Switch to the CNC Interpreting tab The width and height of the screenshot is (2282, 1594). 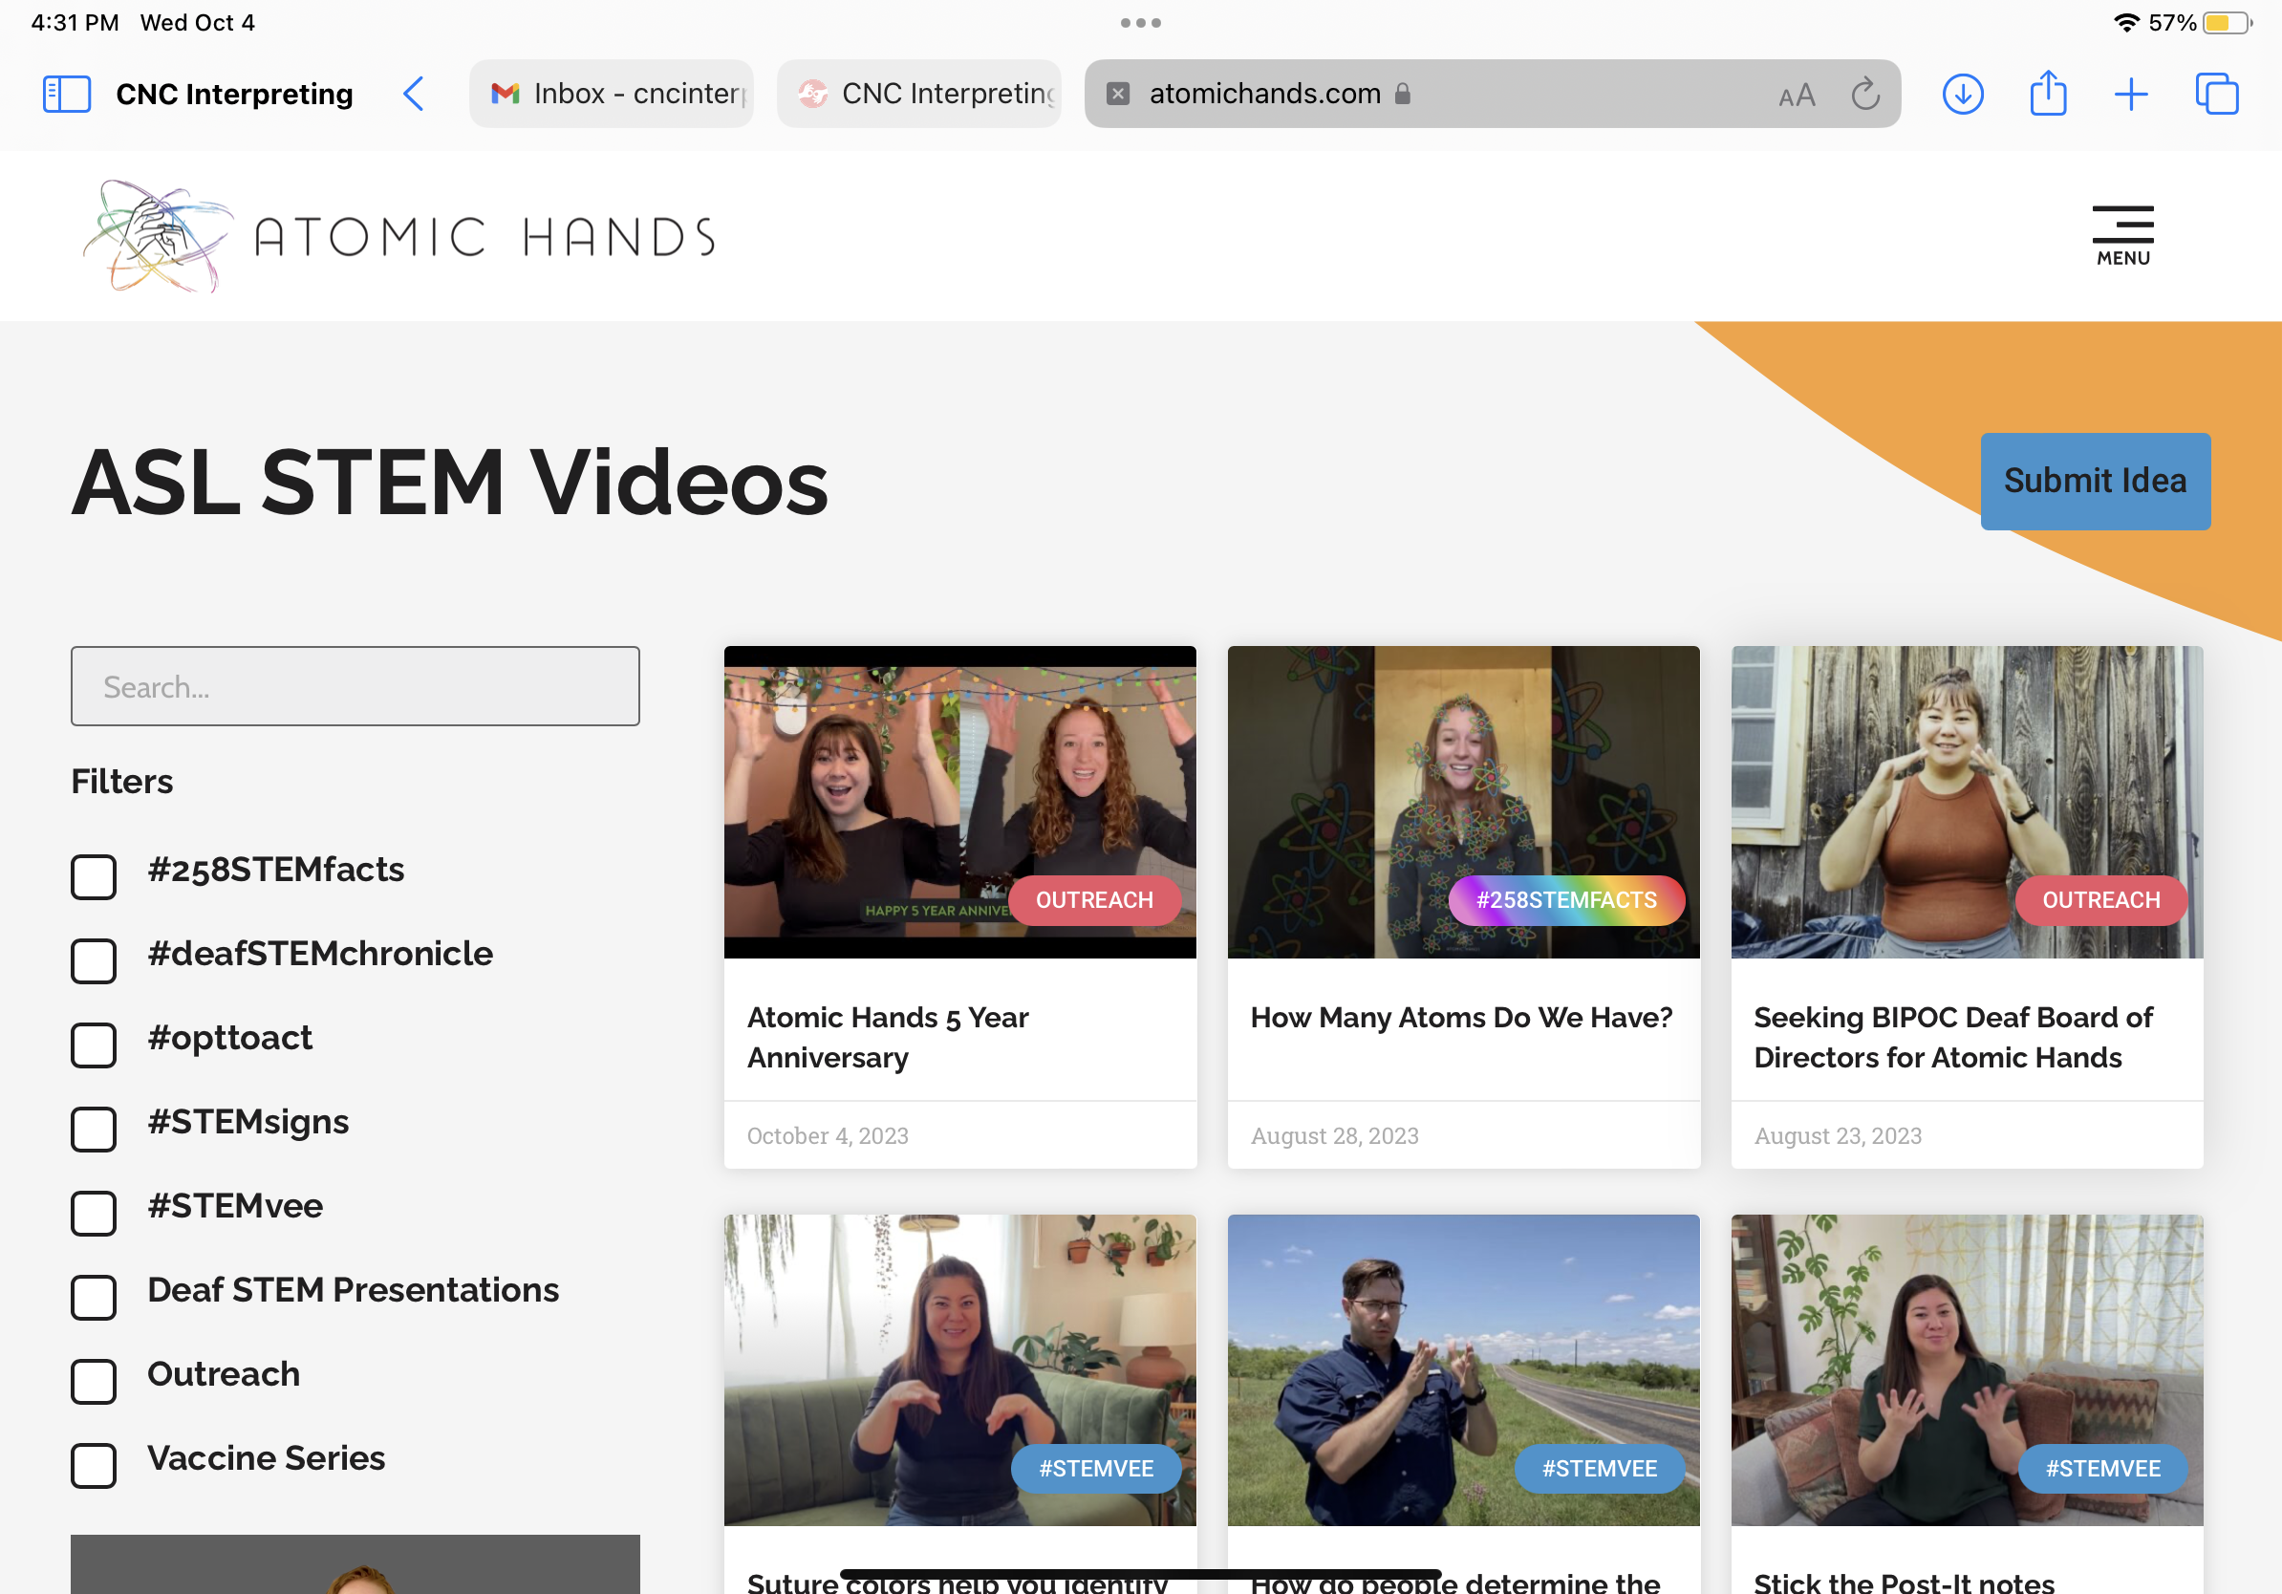(919, 95)
